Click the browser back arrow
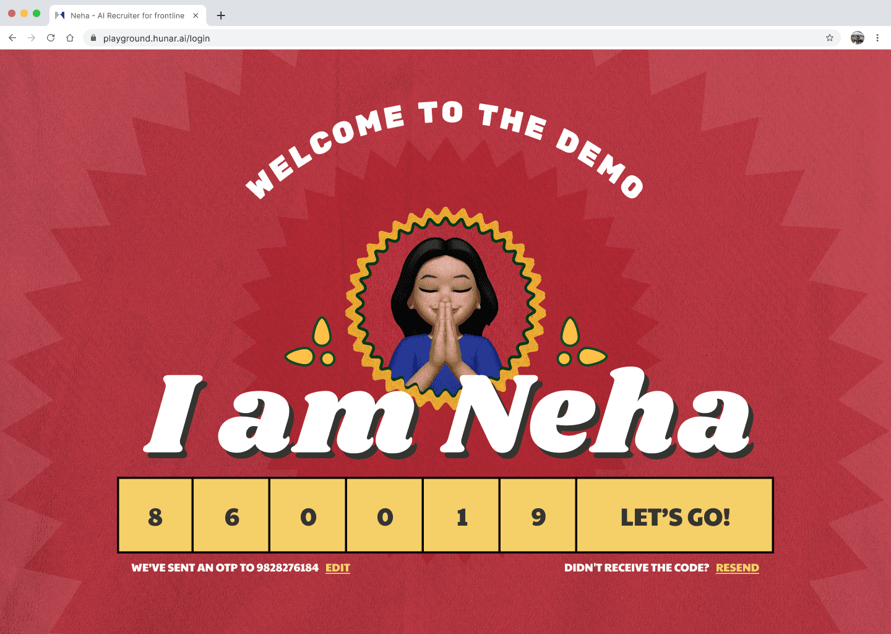The width and height of the screenshot is (891, 634). coord(12,38)
